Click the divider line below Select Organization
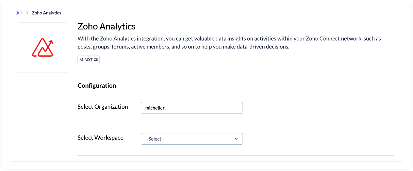The height and width of the screenshot is (171, 413). [235, 122]
